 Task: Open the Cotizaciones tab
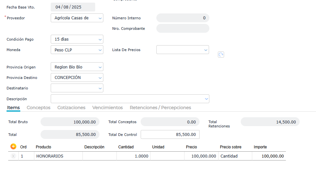click(71, 107)
